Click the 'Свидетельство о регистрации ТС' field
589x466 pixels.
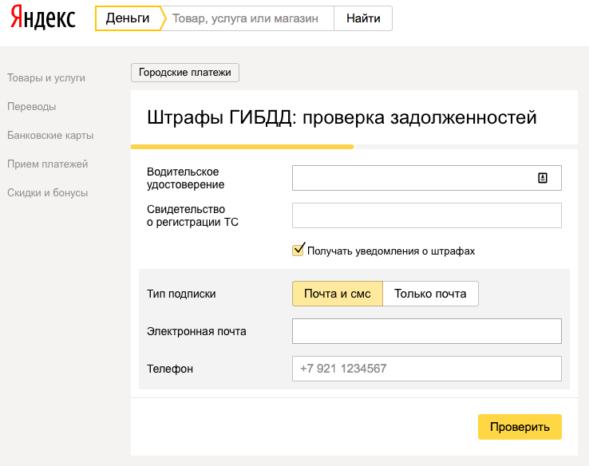427,215
